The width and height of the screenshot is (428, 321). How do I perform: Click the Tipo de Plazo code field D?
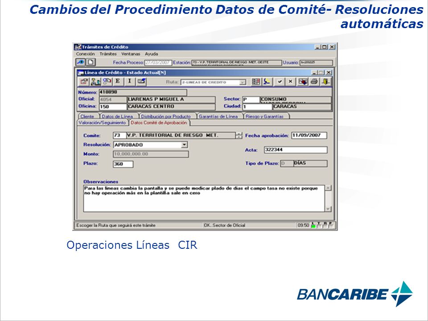(287, 164)
